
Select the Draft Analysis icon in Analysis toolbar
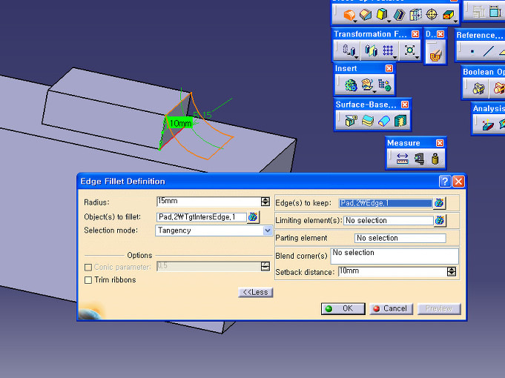tap(488, 125)
